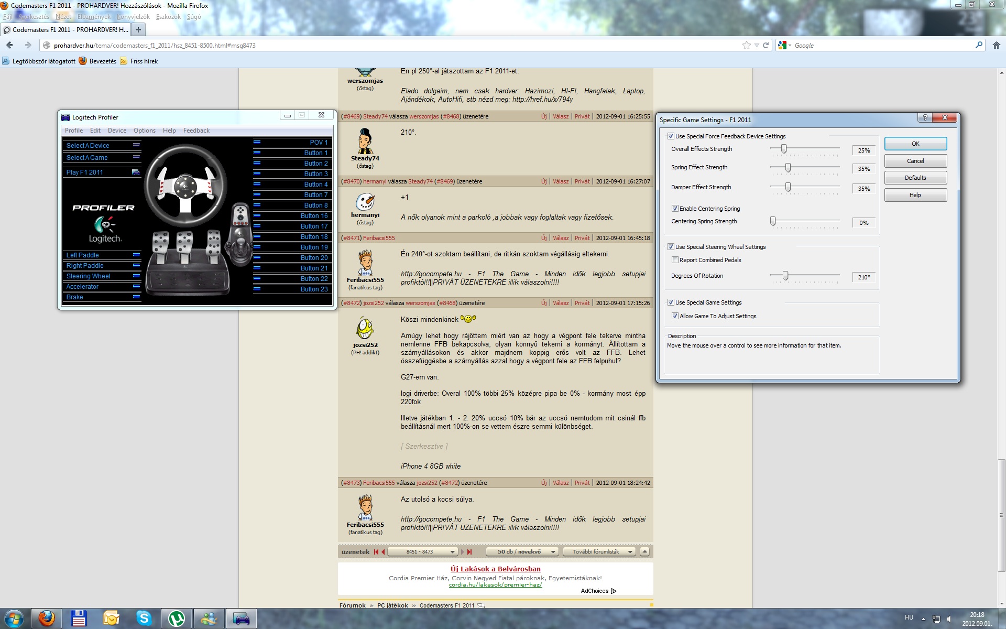This screenshot has height=629, width=1006.
Task: Open Skype from the taskbar
Action: pos(144,619)
